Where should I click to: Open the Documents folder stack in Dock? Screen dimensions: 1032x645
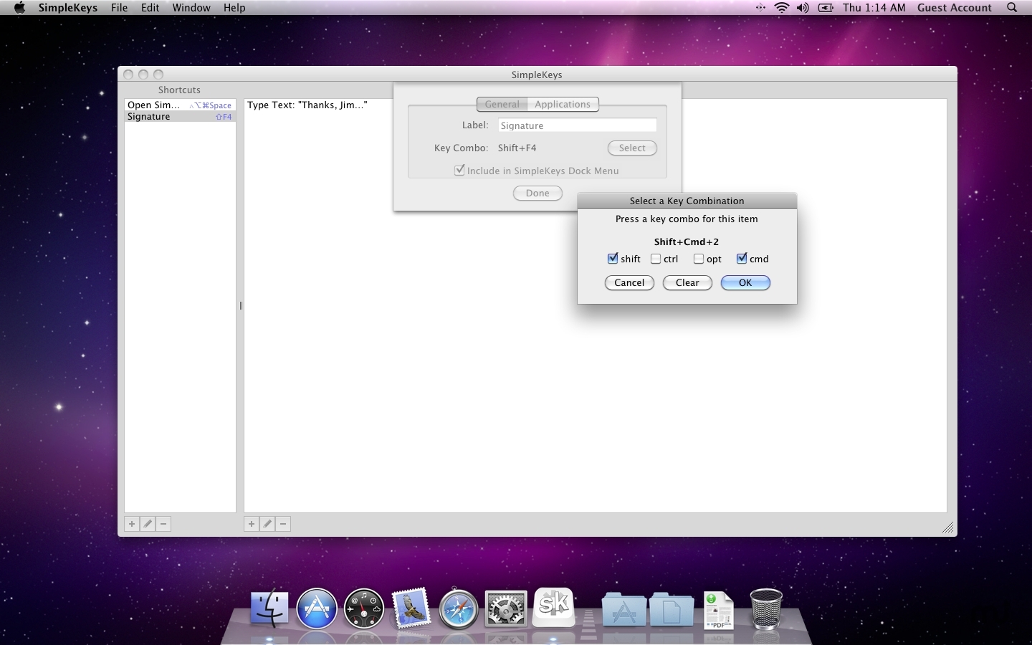click(671, 611)
